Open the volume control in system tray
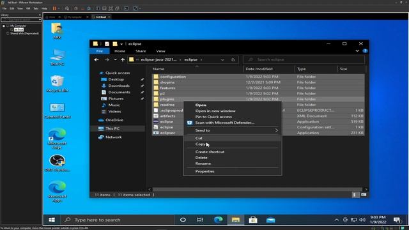The height and width of the screenshot is (230, 409). tap(362, 220)
